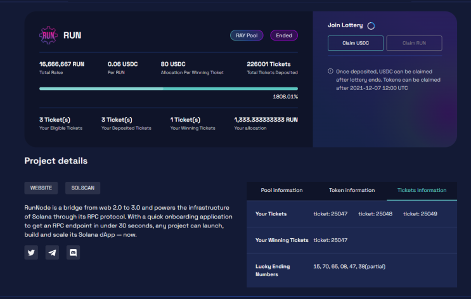Click ticket: 25049 in Your Tickets row

pos(420,214)
